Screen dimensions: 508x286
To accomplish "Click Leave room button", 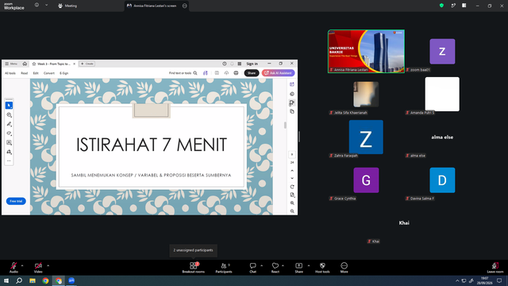I will [495, 267].
